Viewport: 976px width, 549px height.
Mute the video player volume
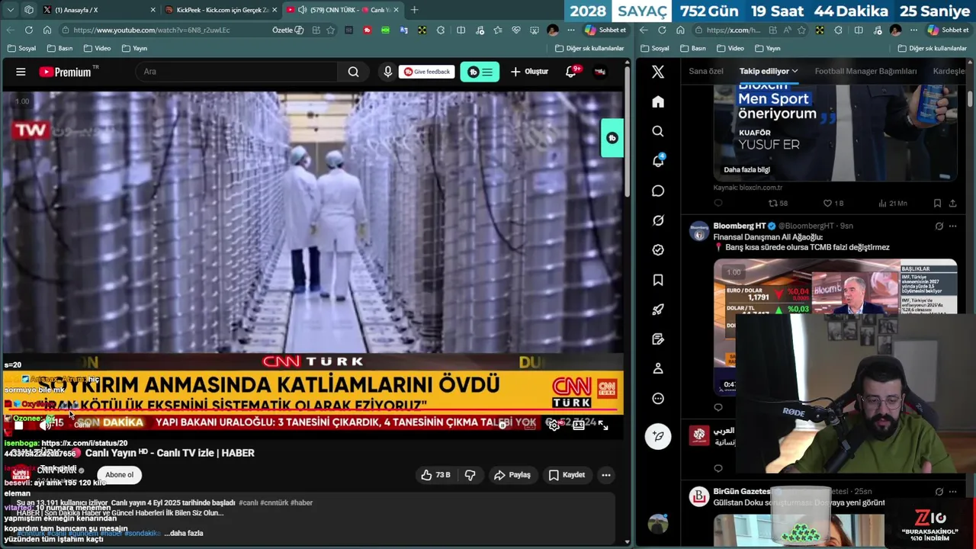click(x=44, y=425)
